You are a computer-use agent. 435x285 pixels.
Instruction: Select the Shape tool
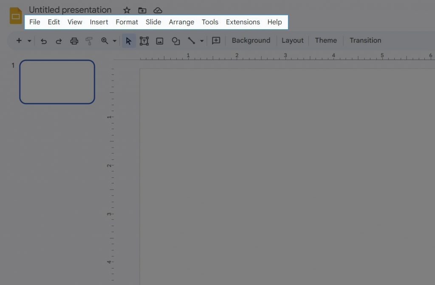coord(175,40)
